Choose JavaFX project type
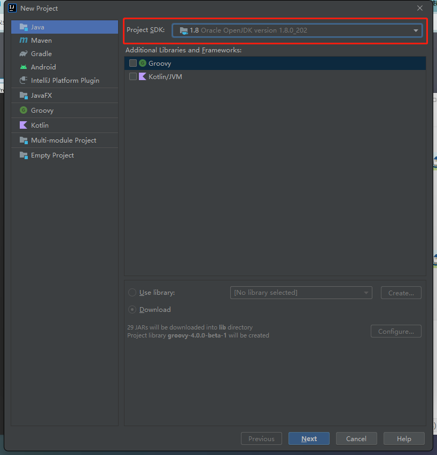 (x=65, y=95)
